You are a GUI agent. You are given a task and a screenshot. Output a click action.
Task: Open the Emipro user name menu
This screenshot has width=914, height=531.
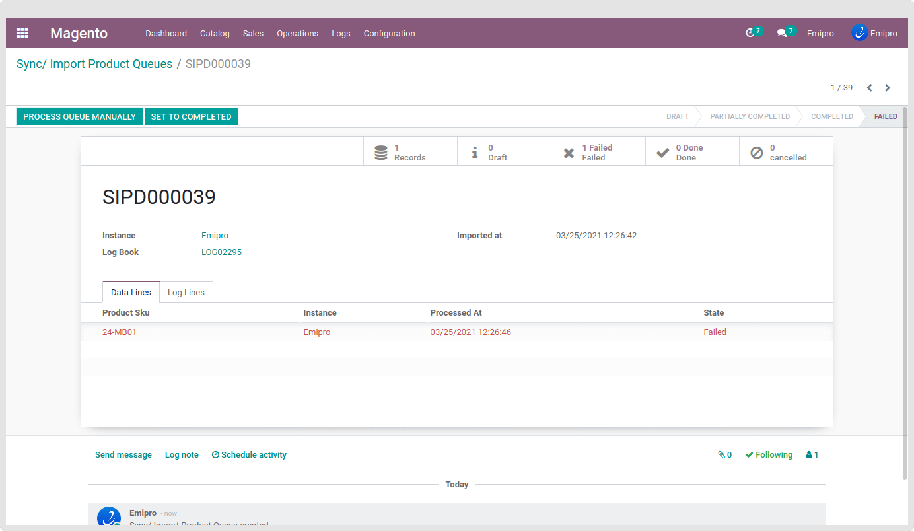coord(884,34)
